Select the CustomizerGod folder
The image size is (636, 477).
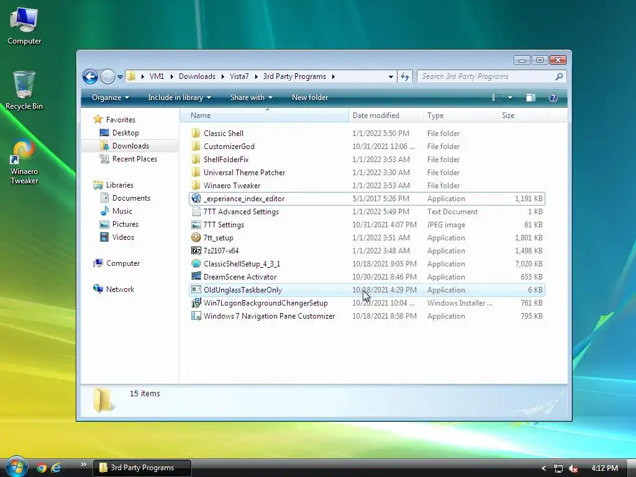click(367, 147)
